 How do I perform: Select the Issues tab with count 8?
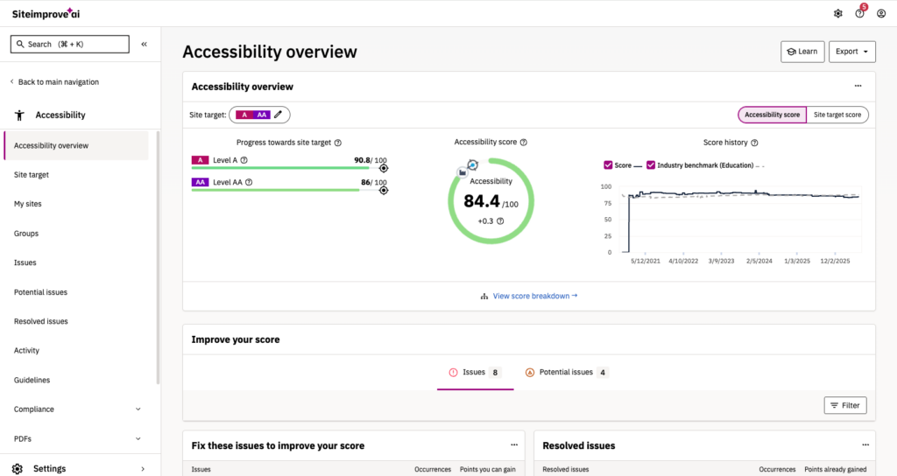475,373
